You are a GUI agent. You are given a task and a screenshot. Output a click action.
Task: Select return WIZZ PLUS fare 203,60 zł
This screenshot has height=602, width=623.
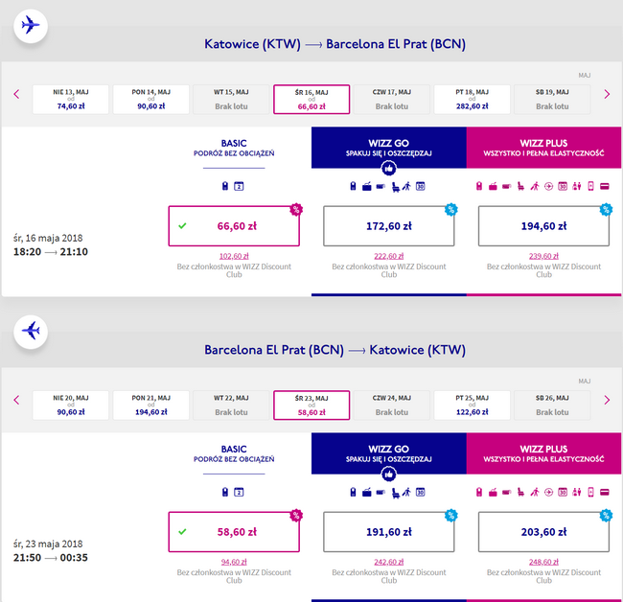pyautogui.click(x=544, y=532)
